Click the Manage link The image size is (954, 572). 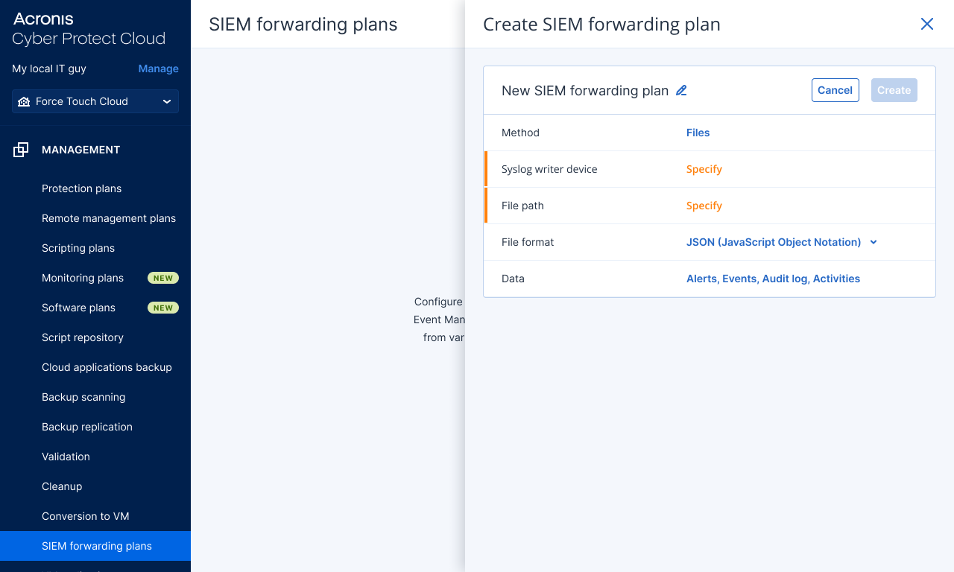click(158, 69)
